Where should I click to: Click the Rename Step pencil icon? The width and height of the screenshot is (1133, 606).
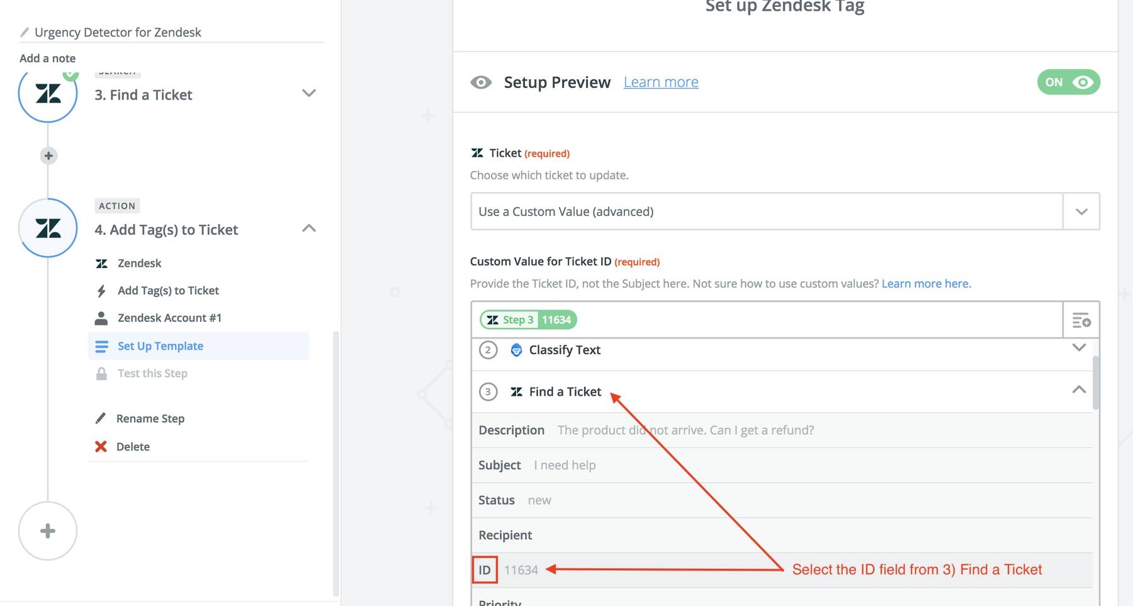click(x=101, y=418)
